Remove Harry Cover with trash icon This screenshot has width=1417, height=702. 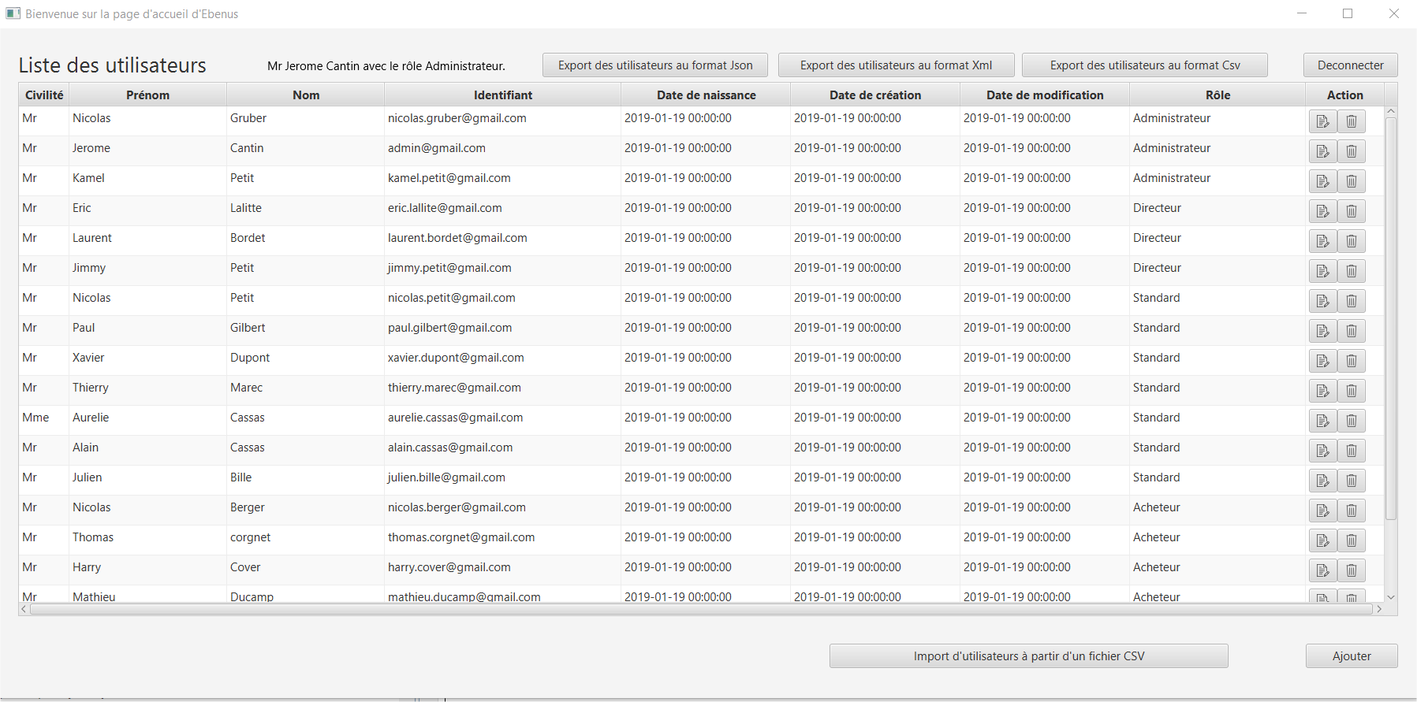click(x=1351, y=570)
